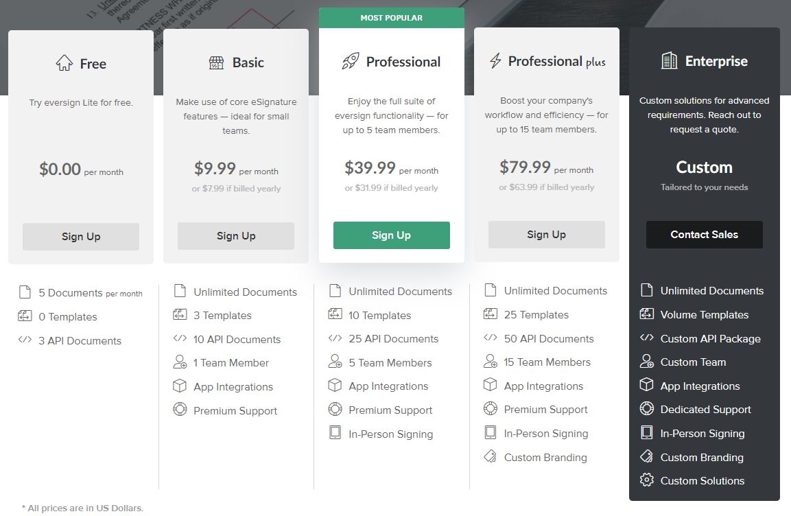This screenshot has width=791, height=516.
Task: Click the tag icon by Enterprise Custom Branding
Action: (647, 456)
